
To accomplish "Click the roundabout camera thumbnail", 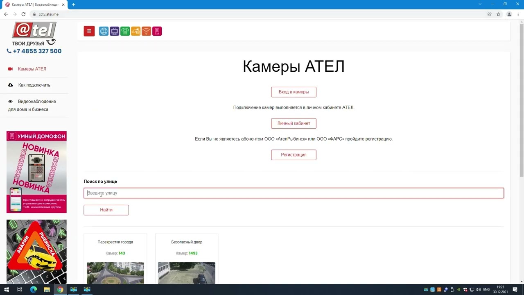I will [115, 273].
